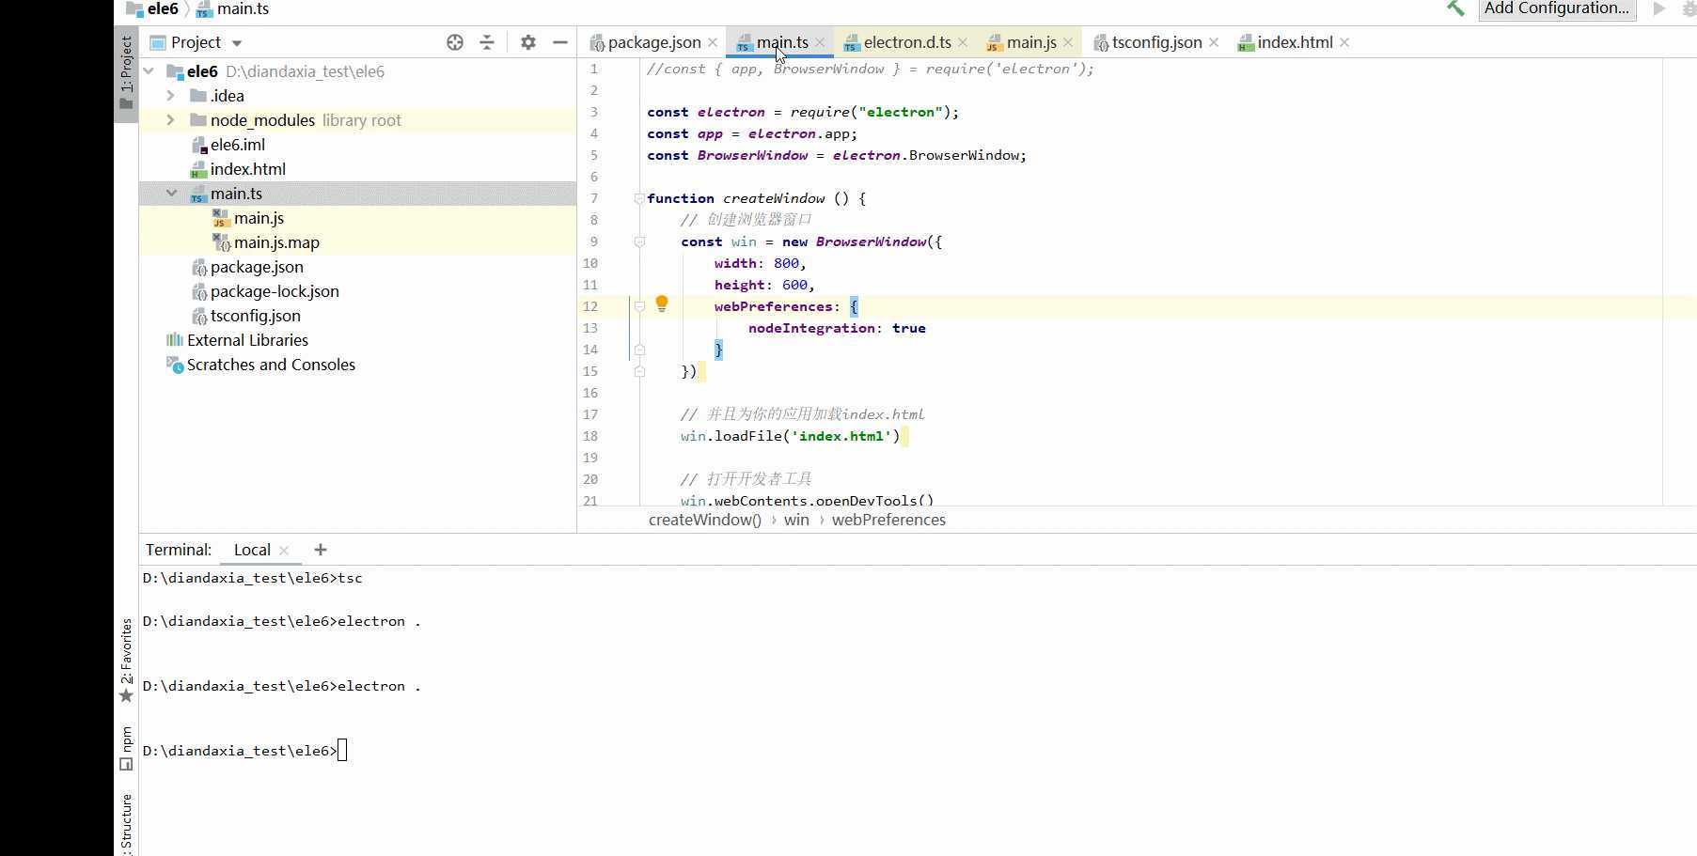1697x856 pixels.
Task: Click createWindow() in editor breadcrumbs
Action: pos(705,520)
